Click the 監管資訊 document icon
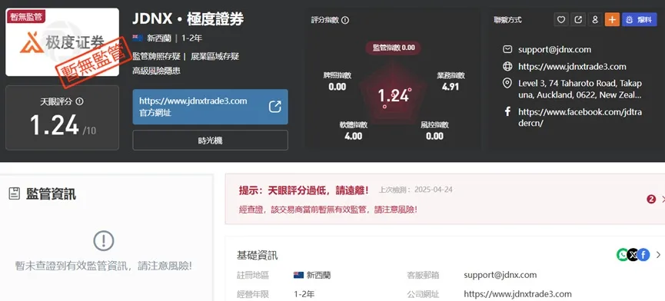 click(x=15, y=194)
